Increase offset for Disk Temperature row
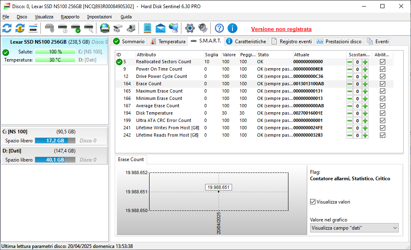Image resolution: width=411 pixels, height=250 pixels. (x=365, y=113)
